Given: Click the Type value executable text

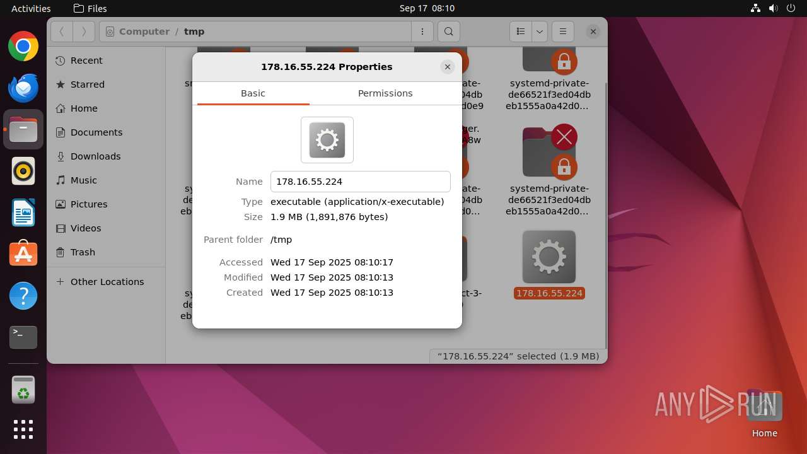Looking at the screenshot, I should click(x=357, y=202).
